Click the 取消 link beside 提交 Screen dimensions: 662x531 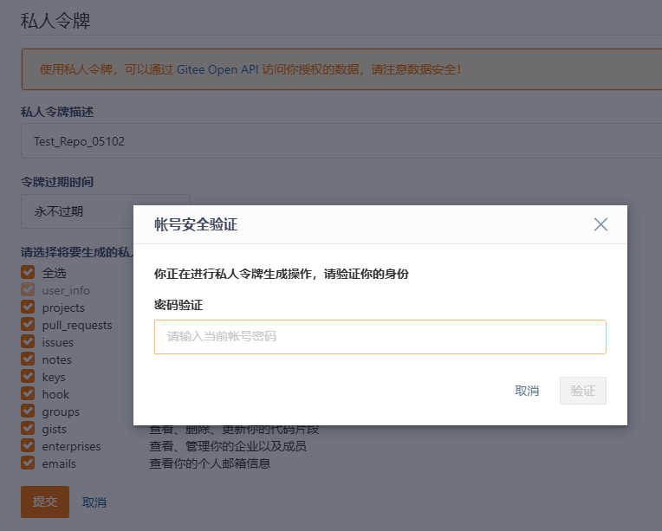tap(94, 502)
